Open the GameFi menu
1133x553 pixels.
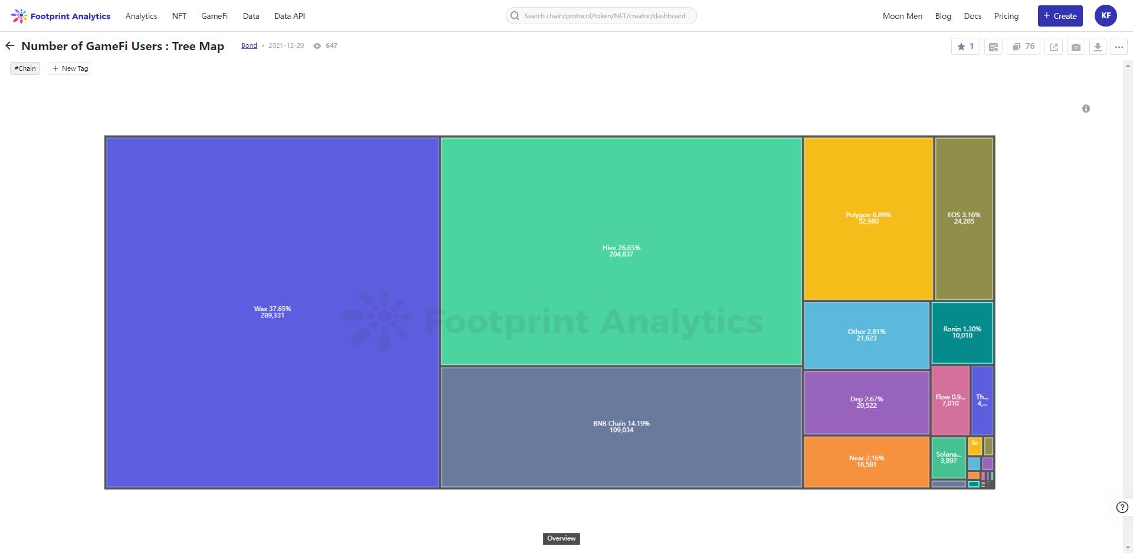coord(214,16)
